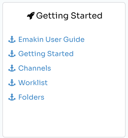Select the anchor icon beside Channels

point(12,68)
